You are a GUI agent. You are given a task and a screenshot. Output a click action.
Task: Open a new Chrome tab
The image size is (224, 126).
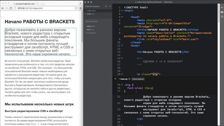tap(43, 4)
